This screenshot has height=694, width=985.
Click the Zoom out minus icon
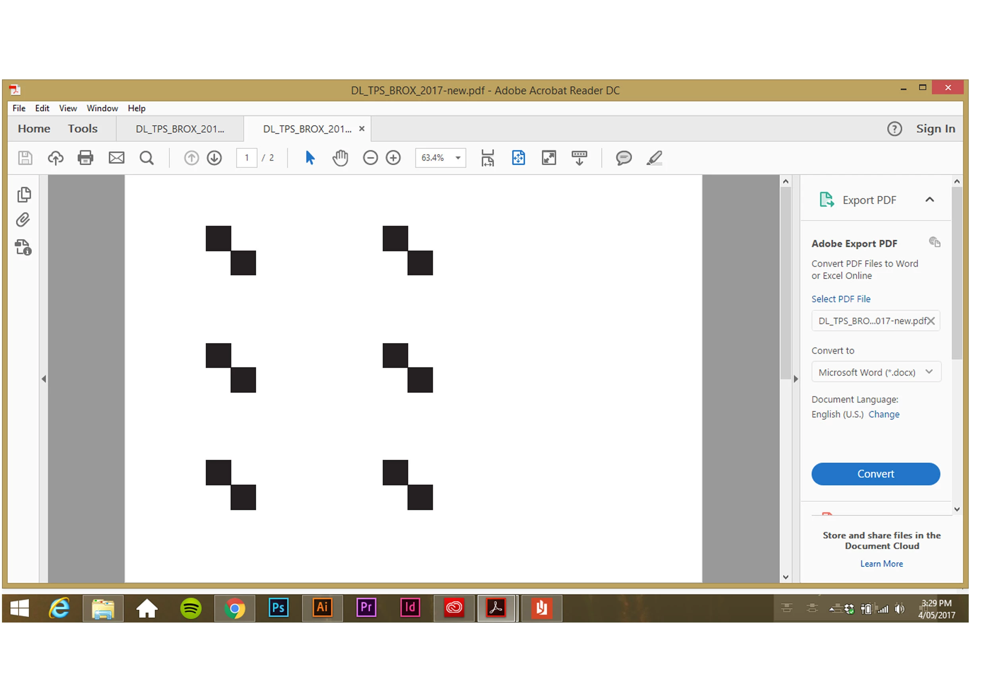(370, 158)
